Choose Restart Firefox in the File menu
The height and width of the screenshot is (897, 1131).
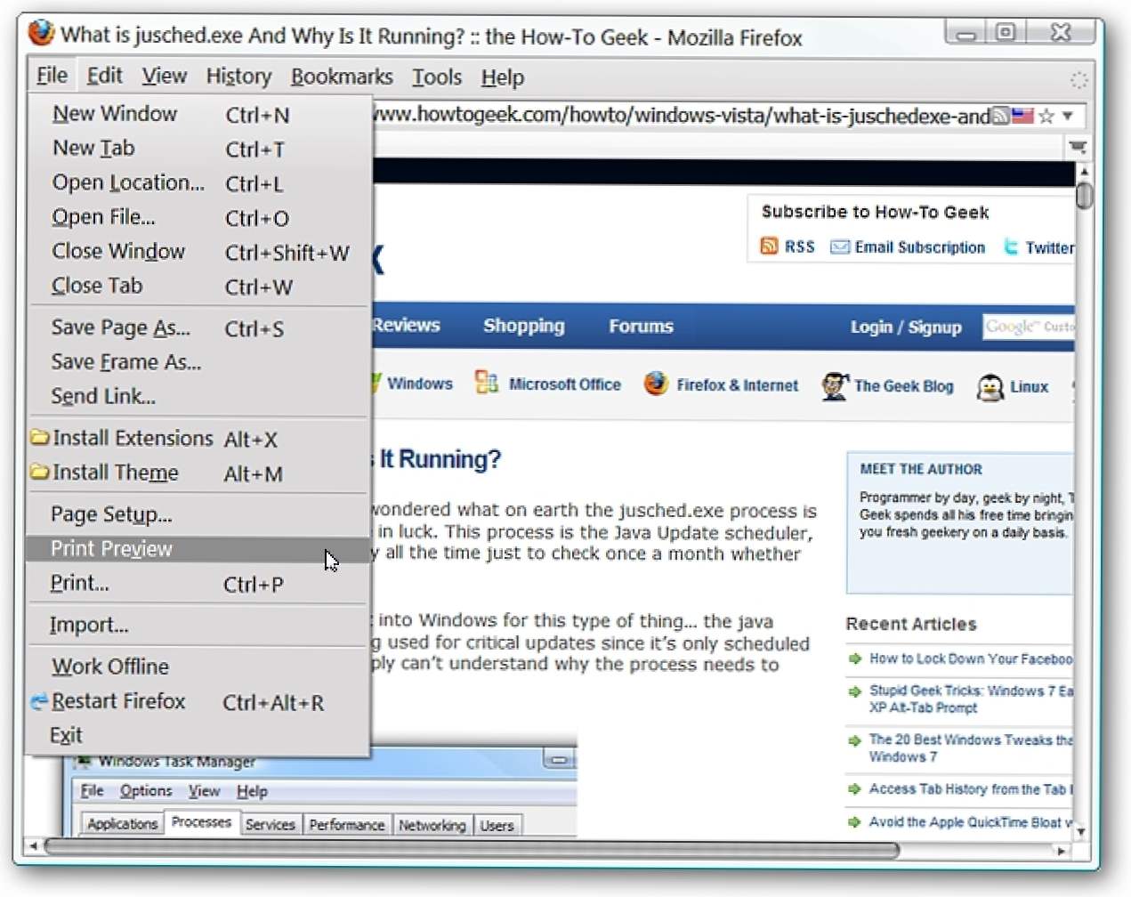point(118,701)
